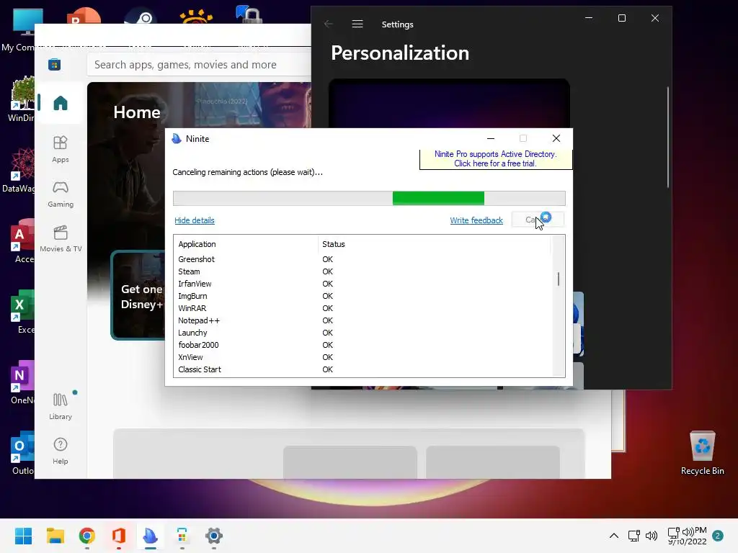Image resolution: width=738 pixels, height=553 pixels.
Task: Select Steam row in Ninite list
Action: (x=363, y=271)
